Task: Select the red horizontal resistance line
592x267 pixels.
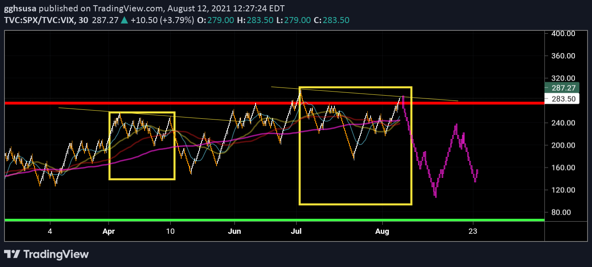Action: 275,103
